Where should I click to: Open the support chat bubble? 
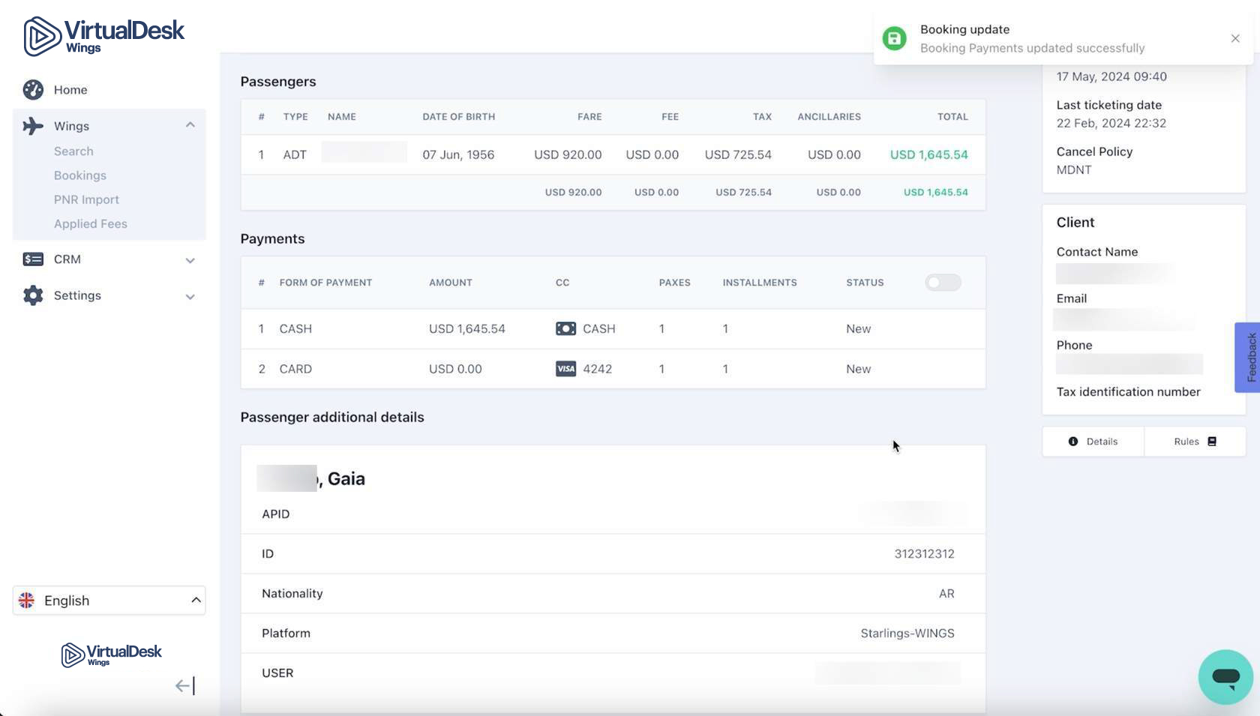1225,677
